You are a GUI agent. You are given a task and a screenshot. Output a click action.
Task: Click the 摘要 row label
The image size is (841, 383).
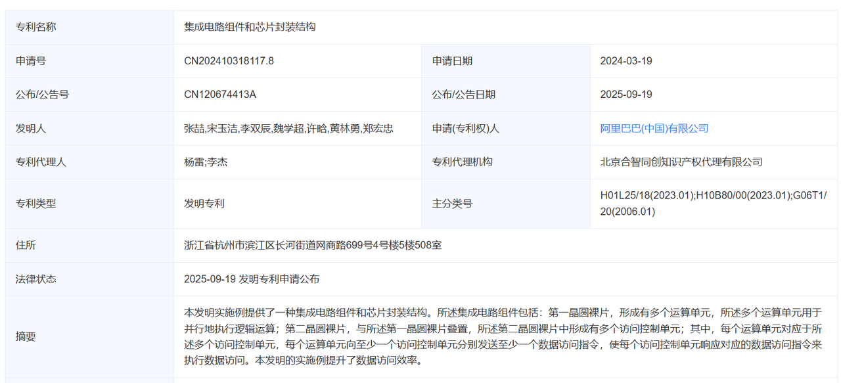tap(26, 336)
